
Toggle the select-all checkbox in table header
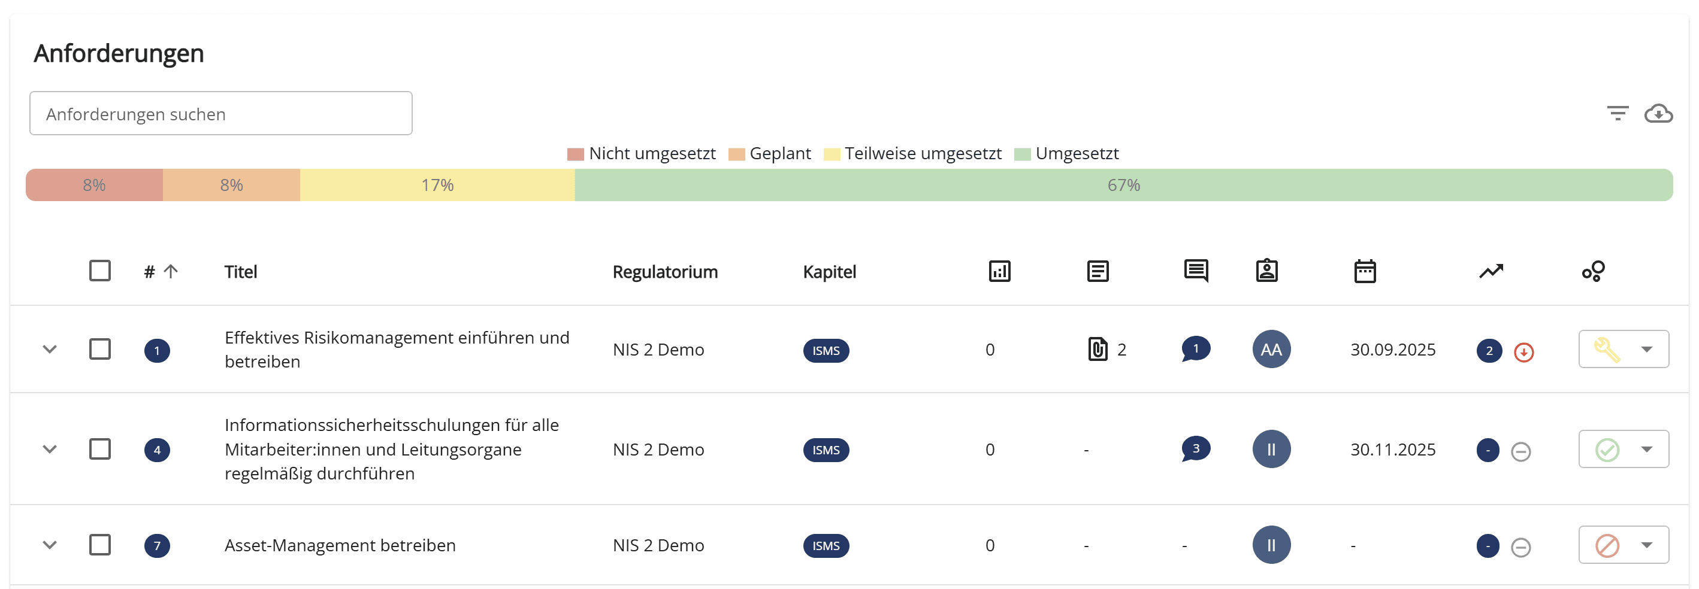point(99,271)
